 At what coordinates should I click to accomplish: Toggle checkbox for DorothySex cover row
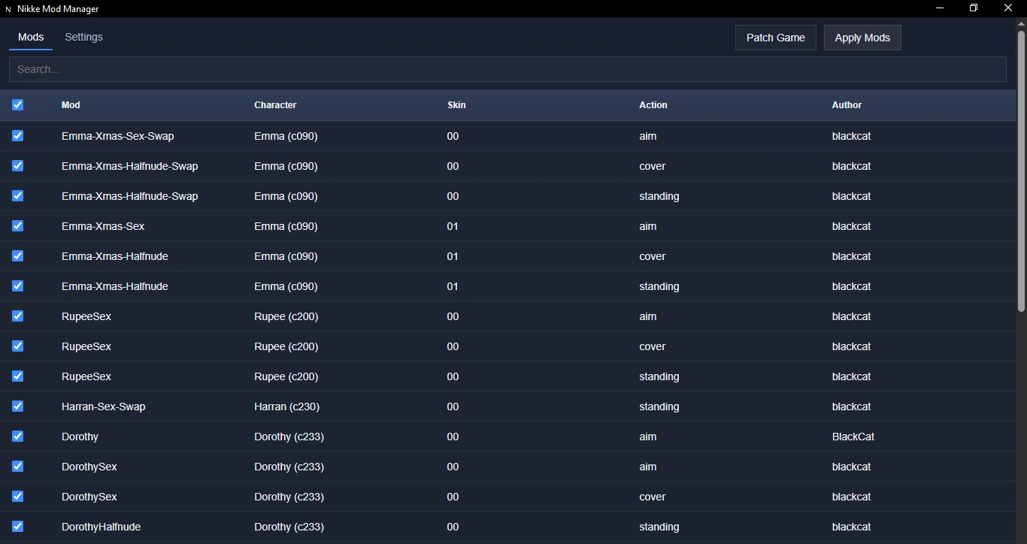pyautogui.click(x=18, y=497)
